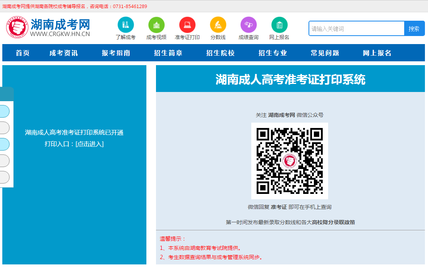The height and width of the screenshot is (274, 428).
Task: Click the 关注 湖南成考网 微信公众号 text
Action: click(x=290, y=115)
